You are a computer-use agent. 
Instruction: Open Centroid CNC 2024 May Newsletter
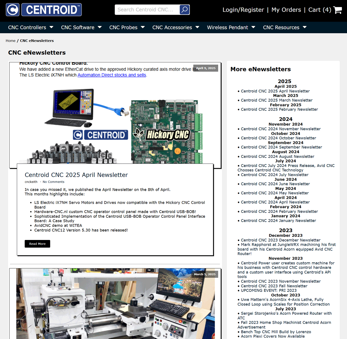point(275,193)
